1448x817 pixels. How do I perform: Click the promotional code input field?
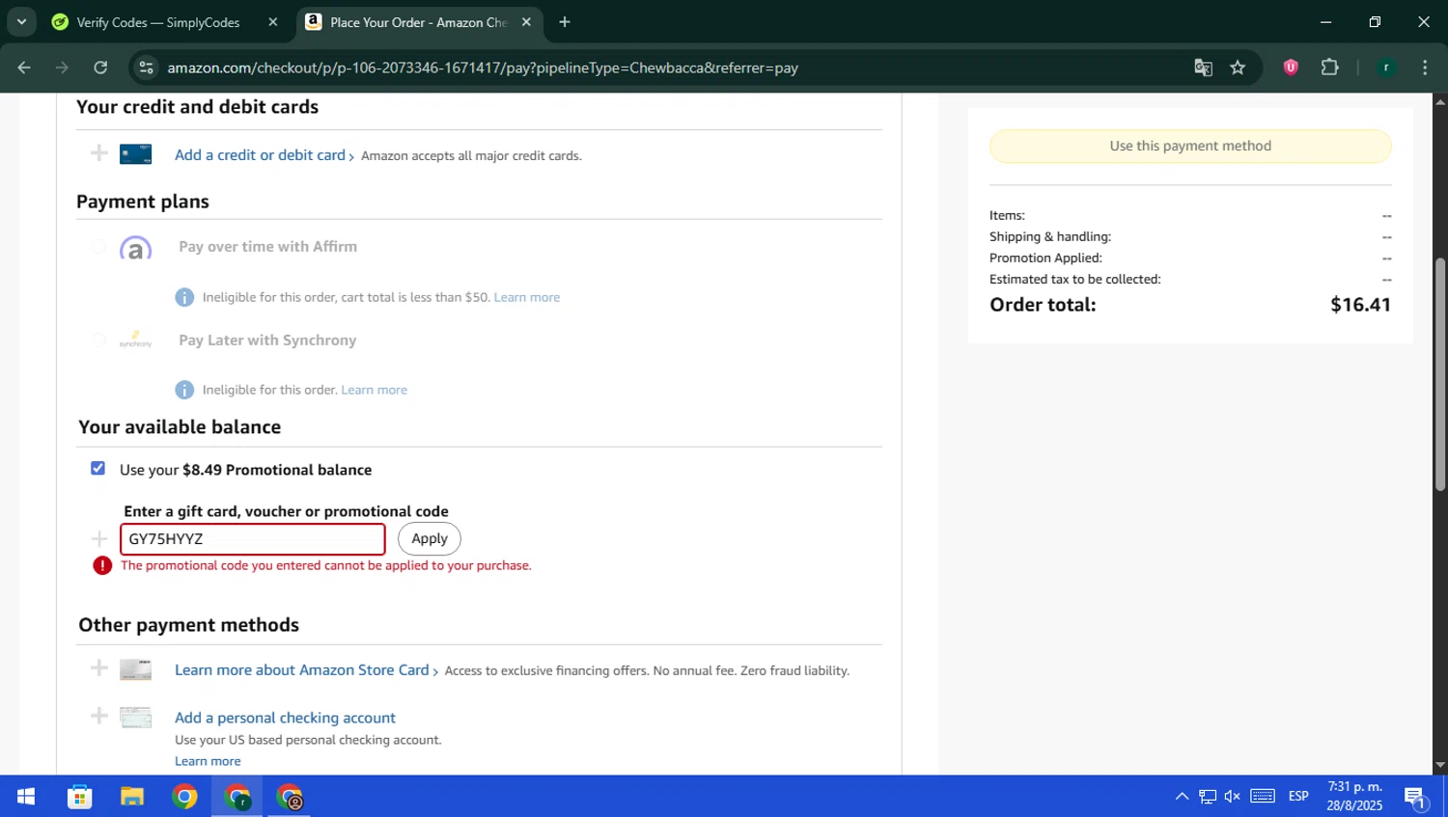coord(253,539)
